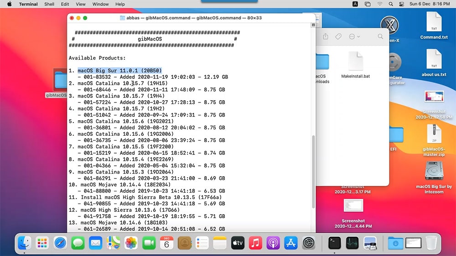456x256 pixels.
Task: Click the date and time in the menu bar
Action: point(430,4)
